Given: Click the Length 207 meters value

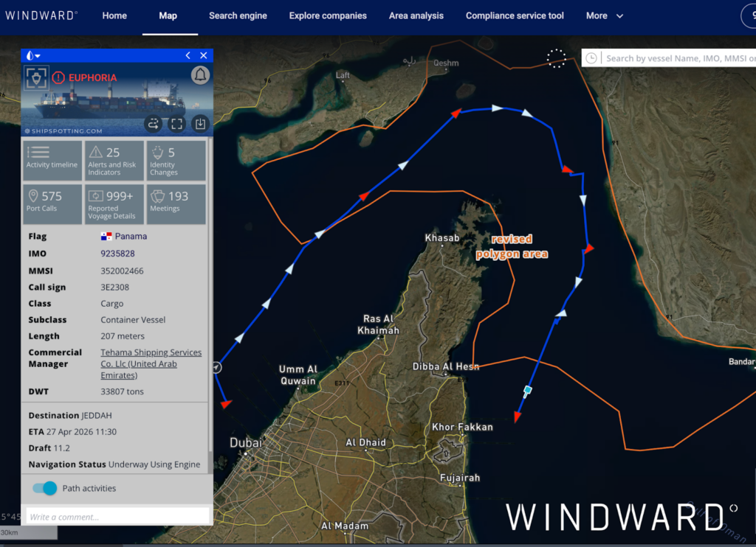Looking at the screenshot, I should point(123,337).
